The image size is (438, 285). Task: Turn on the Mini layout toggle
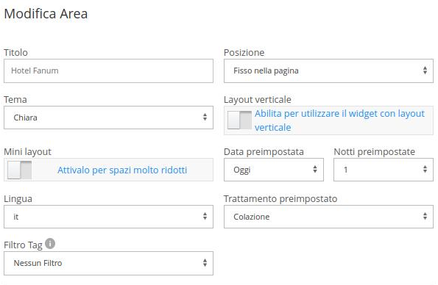coord(20,170)
